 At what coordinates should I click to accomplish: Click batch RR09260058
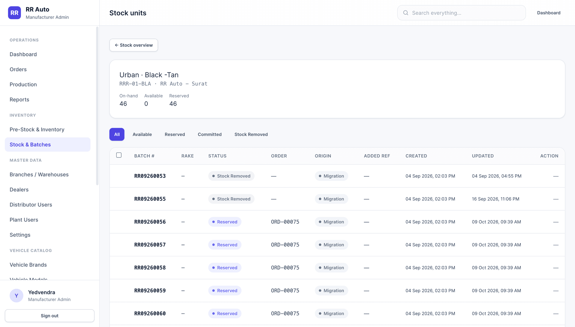click(x=150, y=268)
